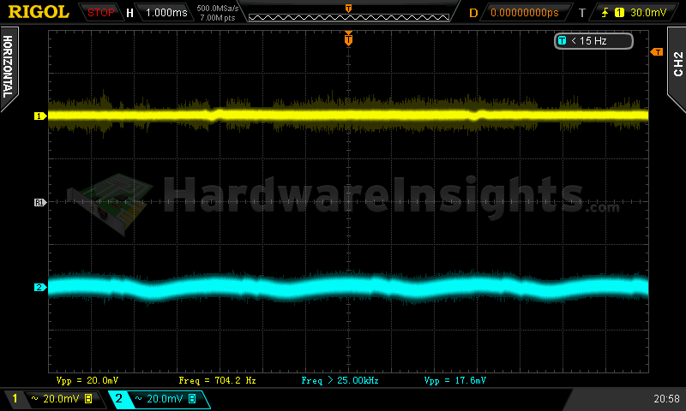Toggle channel 1 using its bottom label
Image resolution: width=686 pixels, height=411 pixels.
pyautogui.click(x=51, y=399)
